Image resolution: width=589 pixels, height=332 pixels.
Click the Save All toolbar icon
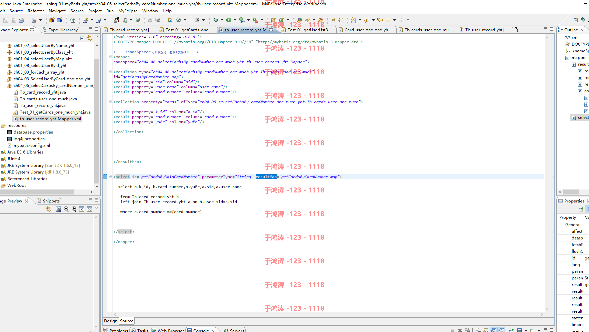point(13,20)
